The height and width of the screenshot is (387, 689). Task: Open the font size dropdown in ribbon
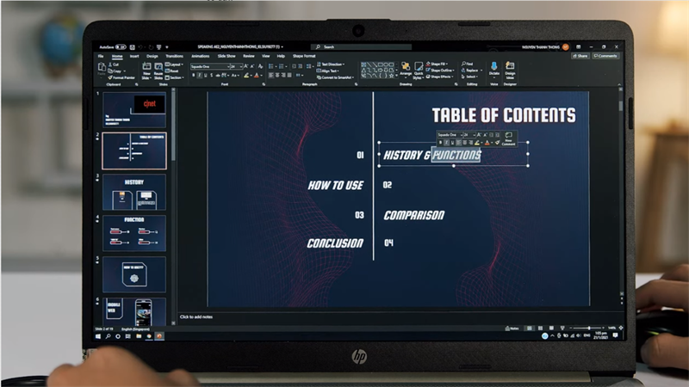tap(241, 66)
